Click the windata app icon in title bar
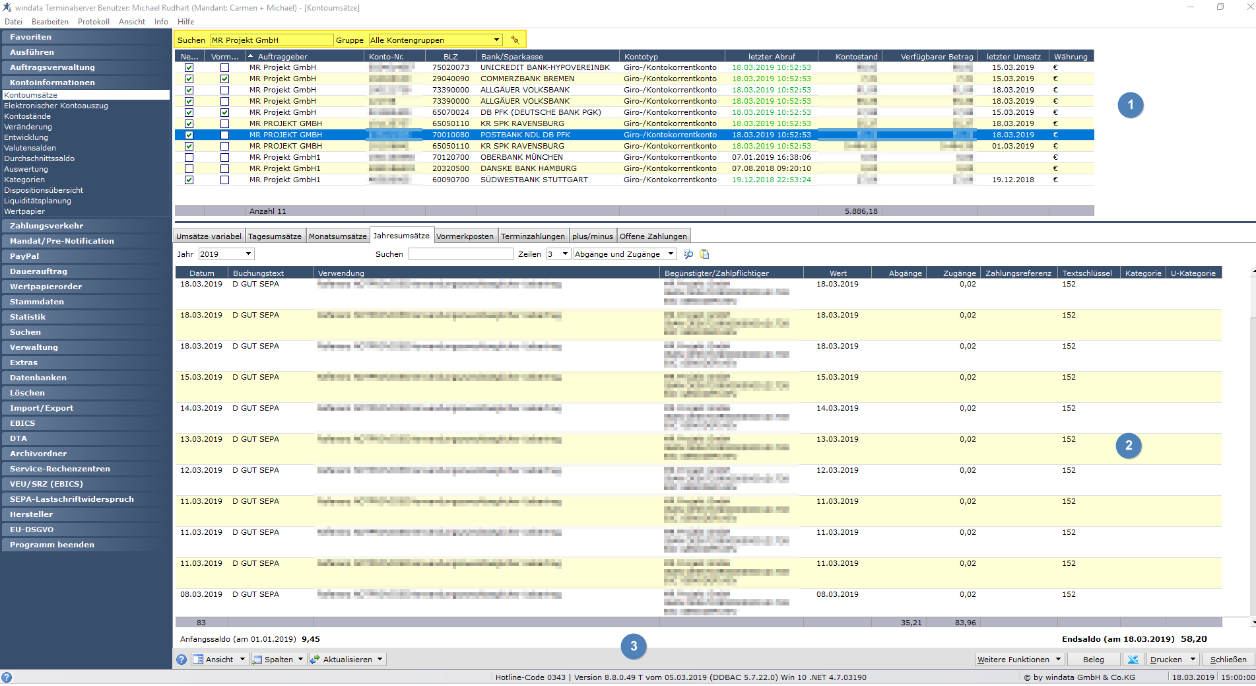This screenshot has width=1256, height=686. [x=7, y=7]
